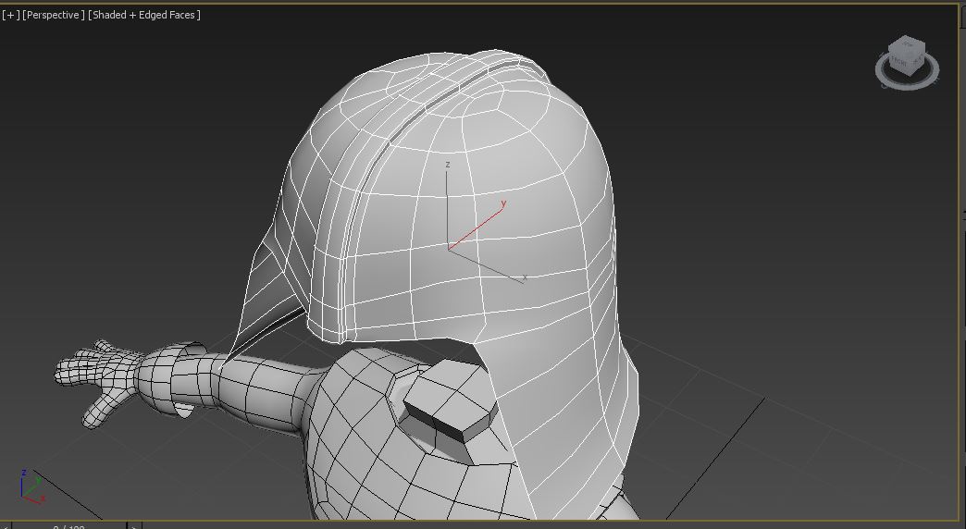Step to previous frame on time slider
The height and width of the screenshot is (529, 966).
click(5, 525)
